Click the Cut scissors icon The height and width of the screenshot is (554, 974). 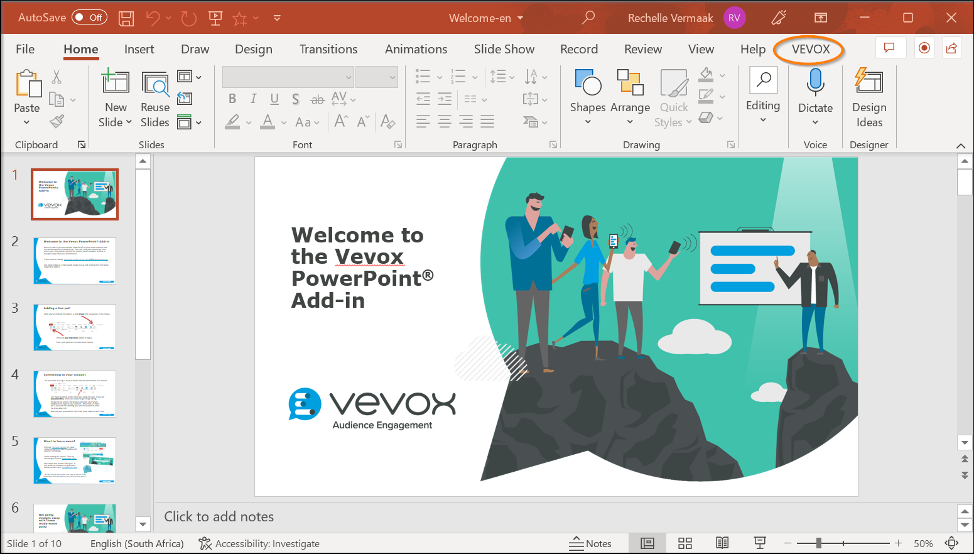pos(57,77)
